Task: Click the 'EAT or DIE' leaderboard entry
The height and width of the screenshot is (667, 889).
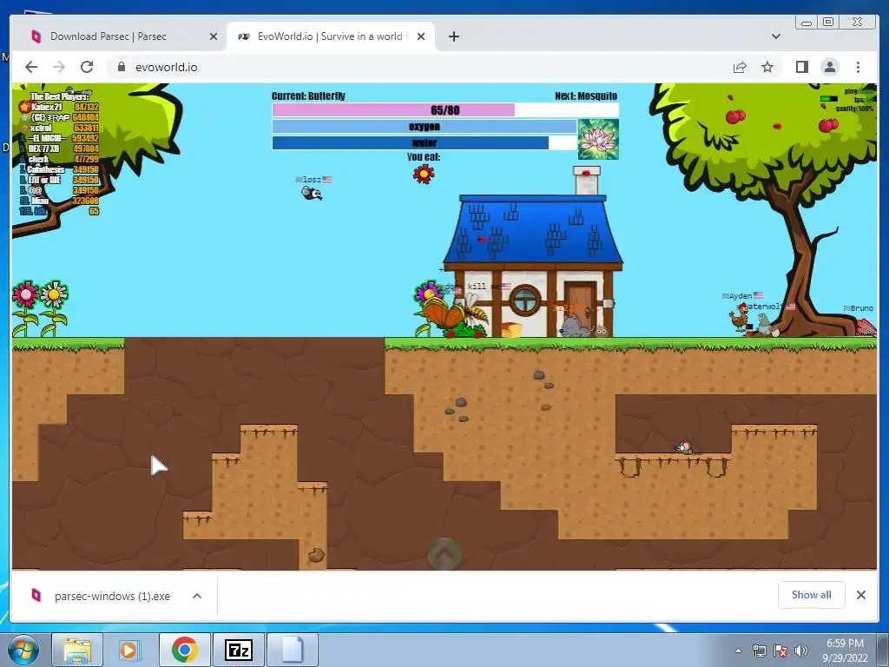Action: click(59, 180)
